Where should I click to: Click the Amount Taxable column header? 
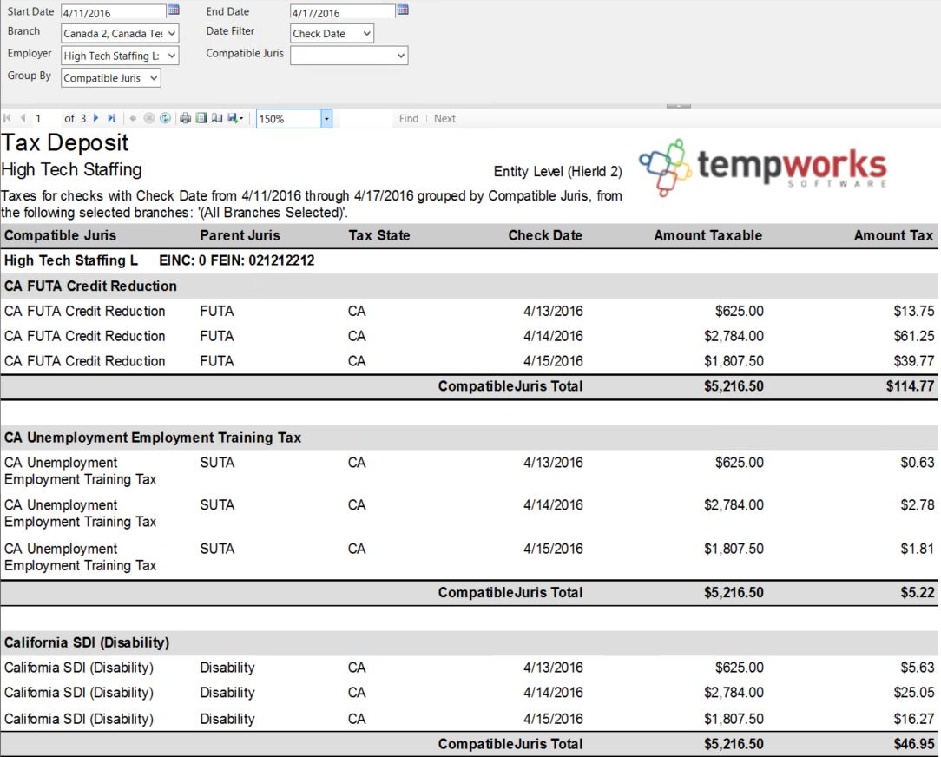point(708,235)
